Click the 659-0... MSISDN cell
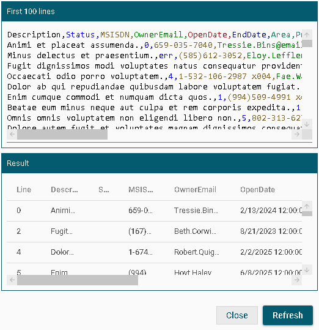Image resolution: width=319 pixels, height=330 pixels. [x=141, y=211]
